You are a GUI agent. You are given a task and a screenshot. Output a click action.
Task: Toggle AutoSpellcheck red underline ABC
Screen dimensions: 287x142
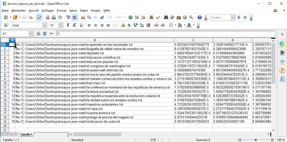pos(75,17)
